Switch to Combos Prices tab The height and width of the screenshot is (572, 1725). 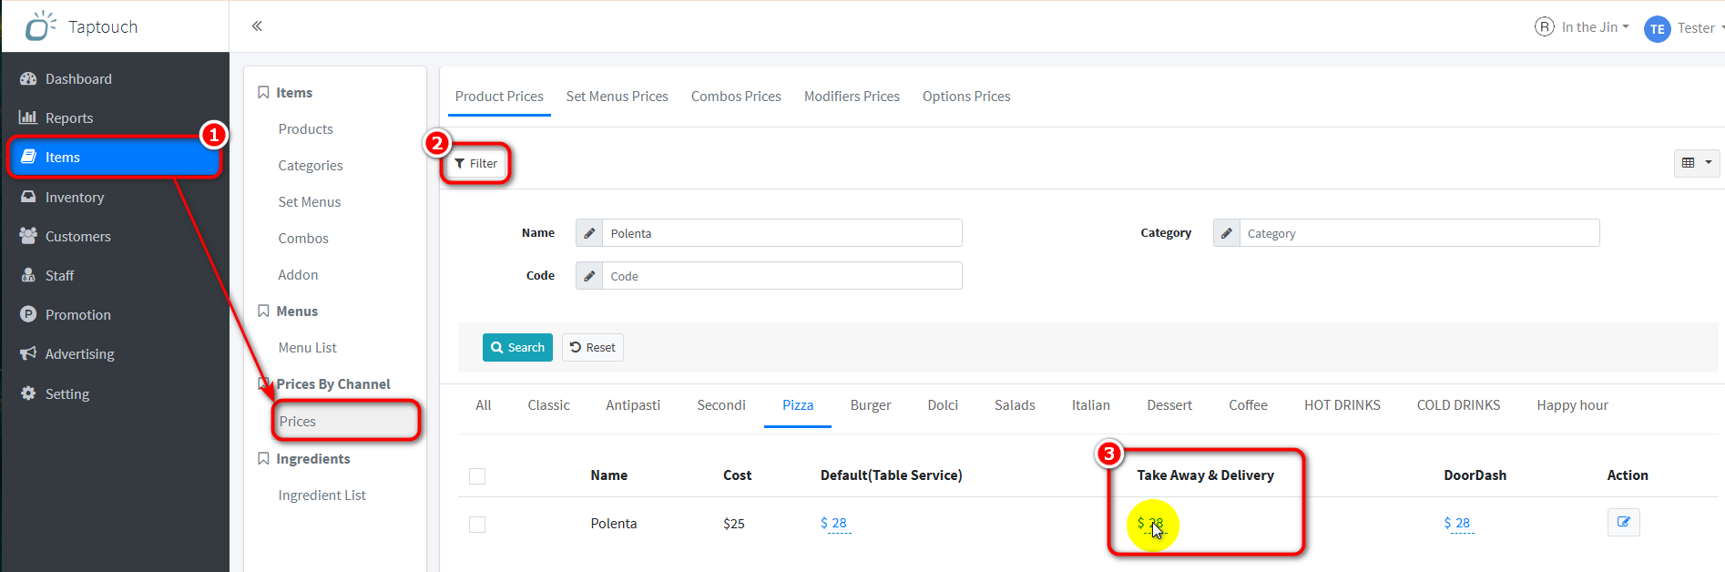736,97
